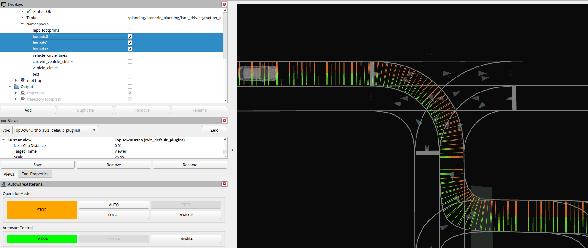Enable the vehicle_circles namespace checkbox
This screenshot has height=248, width=588.
click(130, 68)
